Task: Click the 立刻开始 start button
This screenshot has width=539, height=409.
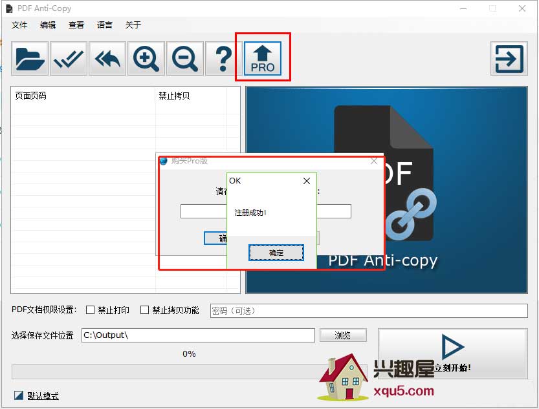Action: click(x=453, y=354)
